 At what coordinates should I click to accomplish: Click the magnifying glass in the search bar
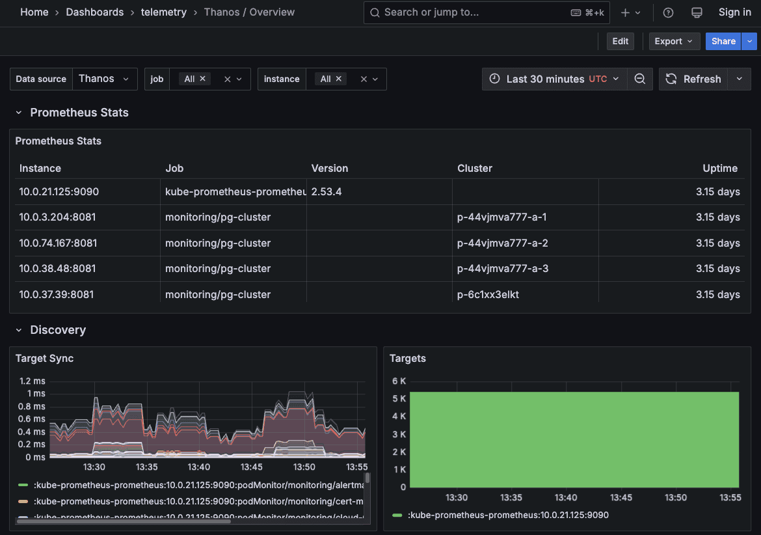pyautogui.click(x=375, y=12)
